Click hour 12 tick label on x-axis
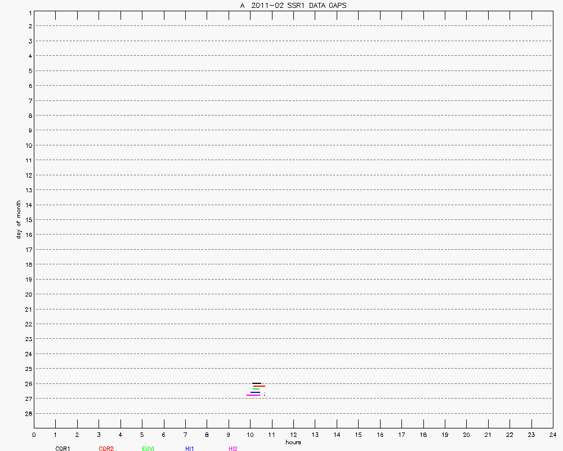The width and height of the screenshot is (563, 451). coord(293,435)
